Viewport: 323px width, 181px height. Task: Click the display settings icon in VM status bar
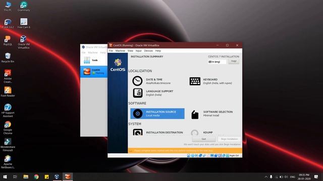[x=212, y=155]
